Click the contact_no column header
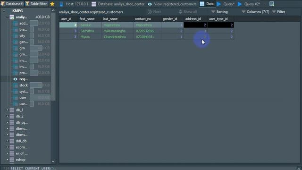Screen dimensions: 302x170 (x=147, y=19)
